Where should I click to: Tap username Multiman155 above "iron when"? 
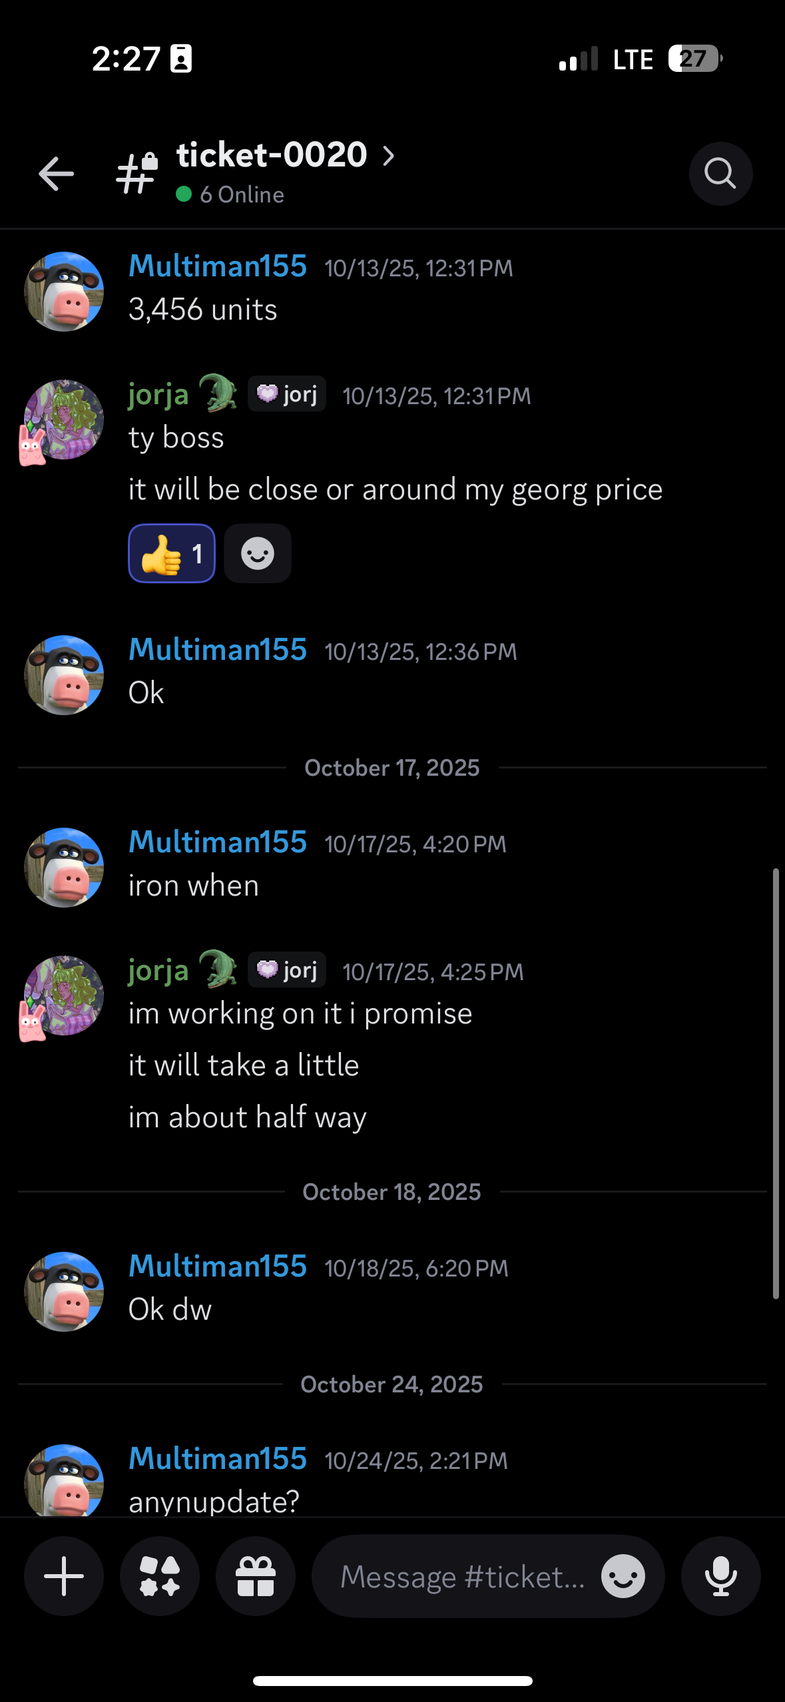click(x=218, y=842)
